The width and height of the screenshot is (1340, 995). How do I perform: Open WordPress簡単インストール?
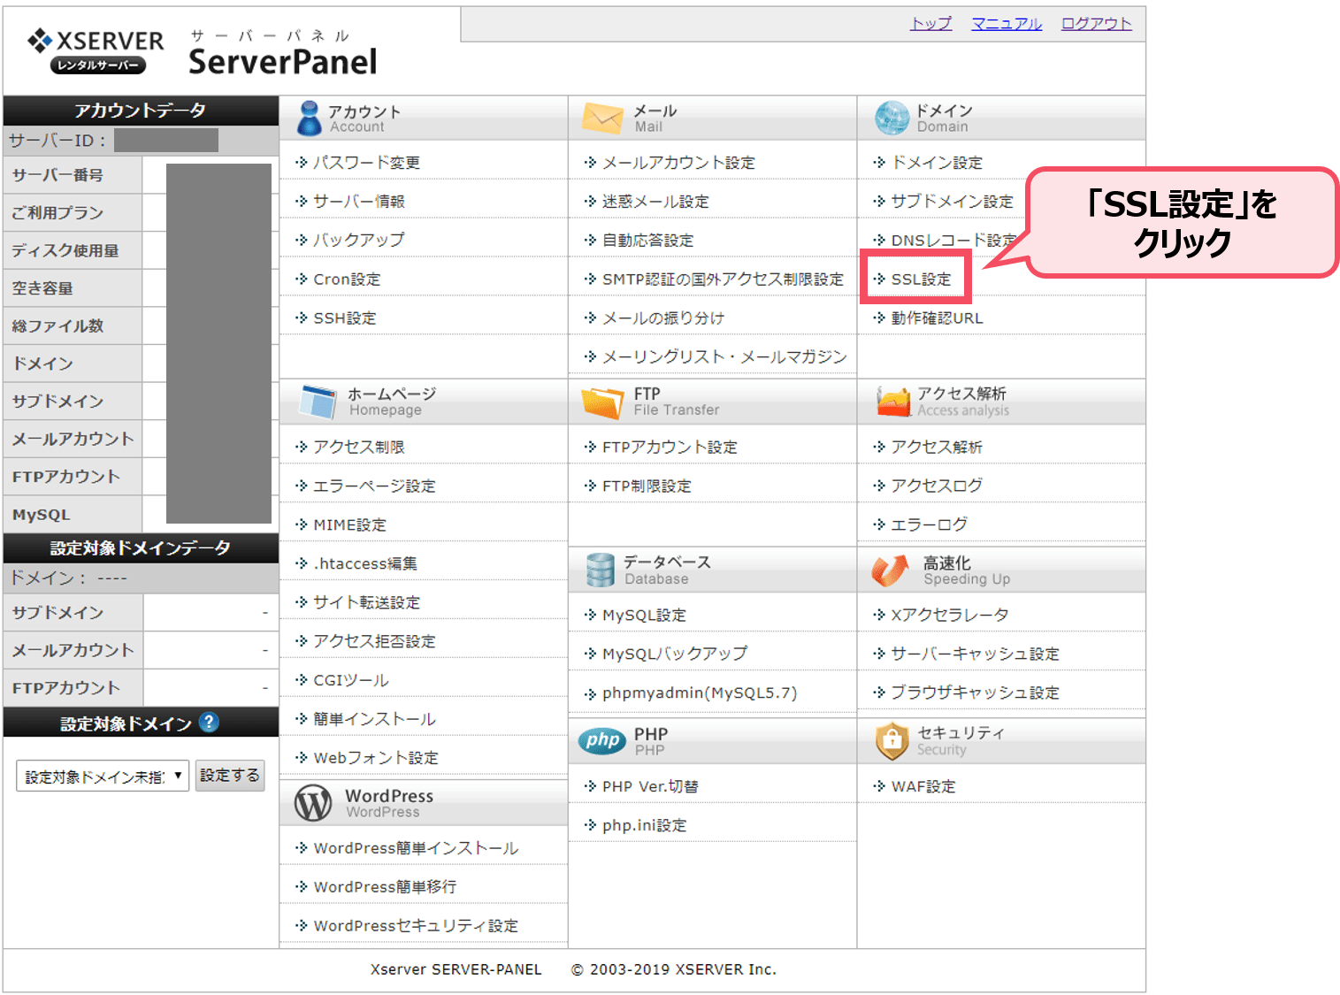[416, 848]
